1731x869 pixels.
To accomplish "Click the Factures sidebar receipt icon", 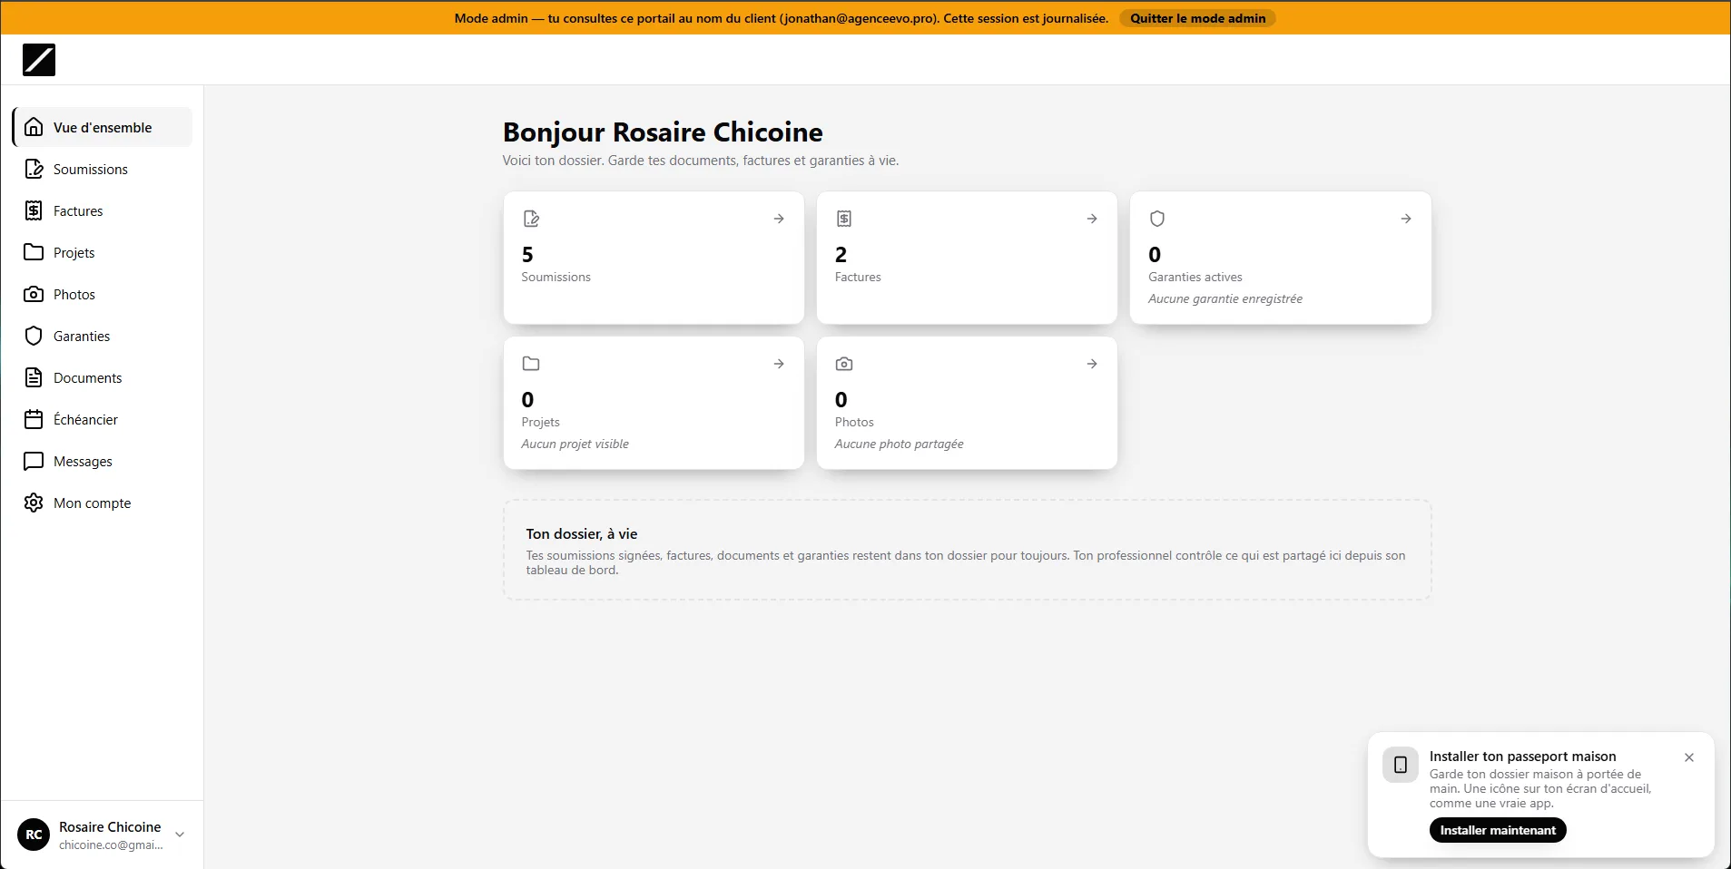I will [x=34, y=210].
